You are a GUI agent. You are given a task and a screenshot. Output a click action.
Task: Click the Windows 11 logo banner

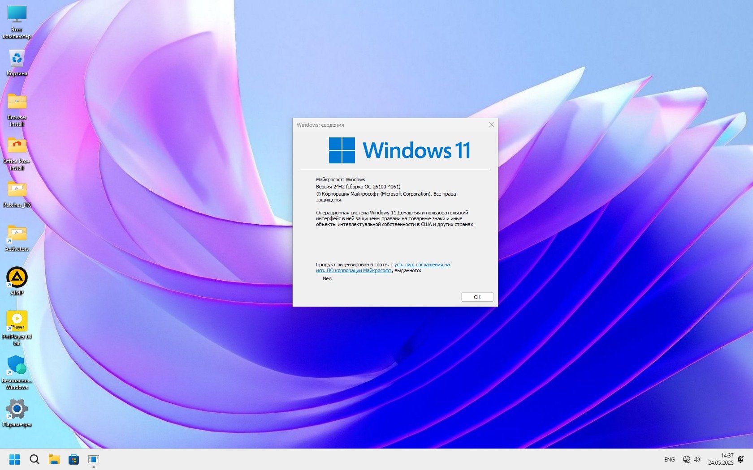pyautogui.click(x=400, y=150)
